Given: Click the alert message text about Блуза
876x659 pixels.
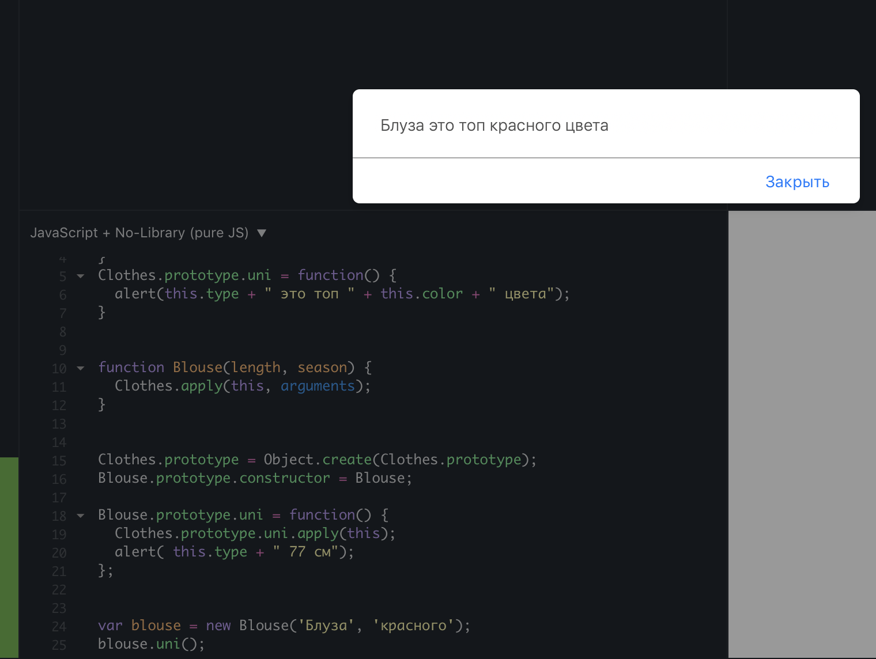Looking at the screenshot, I should (494, 126).
